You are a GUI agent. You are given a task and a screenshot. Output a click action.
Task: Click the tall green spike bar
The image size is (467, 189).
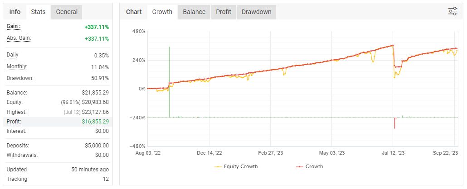click(x=169, y=82)
